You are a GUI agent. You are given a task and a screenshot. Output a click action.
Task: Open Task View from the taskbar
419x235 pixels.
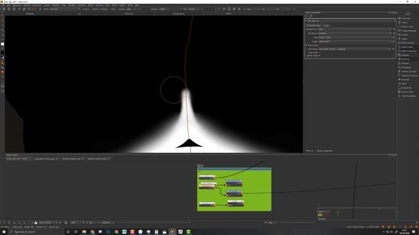point(76,232)
